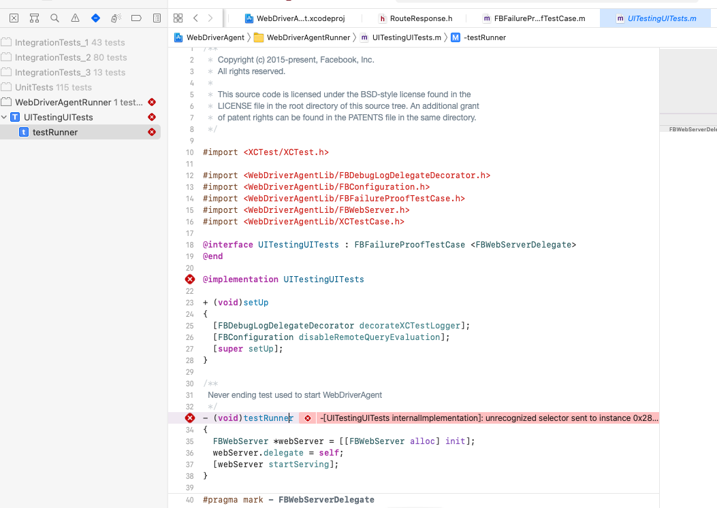Click decorateXCTestLogger method call
The height and width of the screenshot is (508, 717).
pyautogui.click(x=410, y=326)
